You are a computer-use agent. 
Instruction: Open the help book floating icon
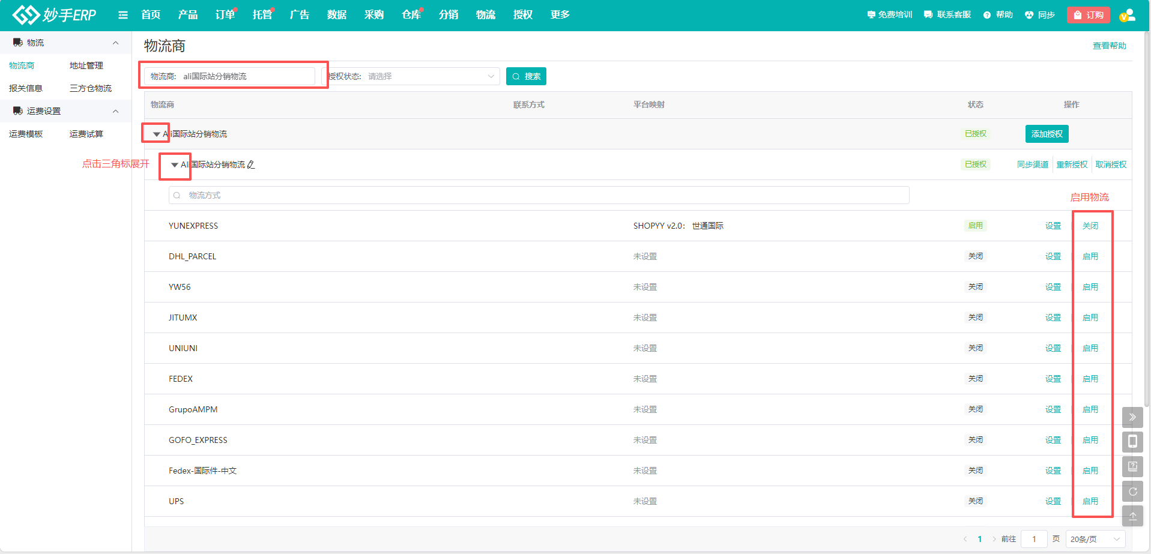coord(1132,466)
